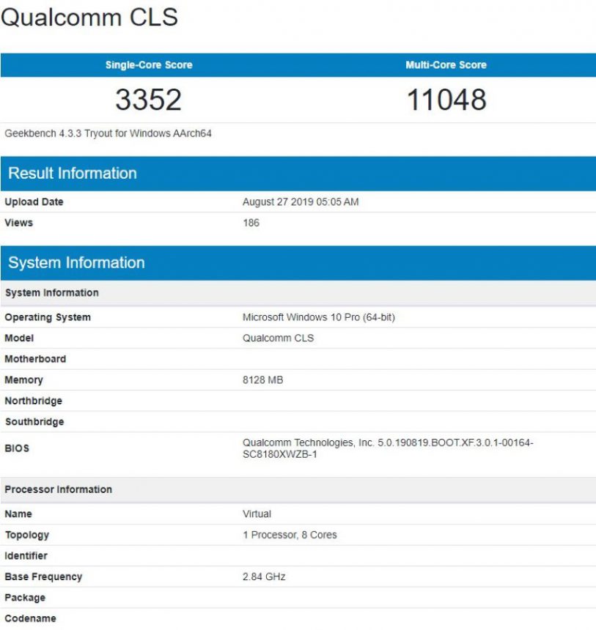Click the base frequency value "2.84 GHz"
The image size is (596, 630).
[264, 577]
